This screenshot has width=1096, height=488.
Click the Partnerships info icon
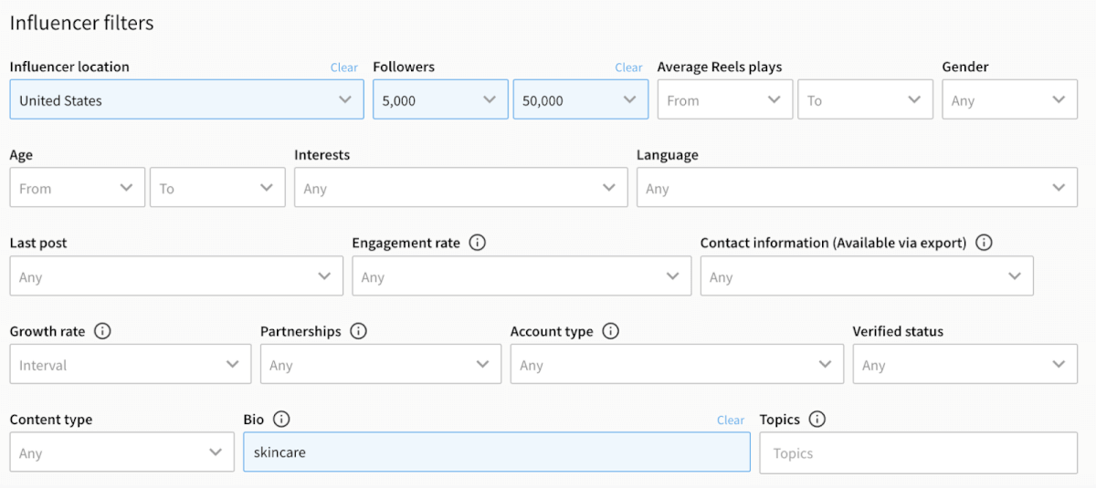[x=358, y=331]
